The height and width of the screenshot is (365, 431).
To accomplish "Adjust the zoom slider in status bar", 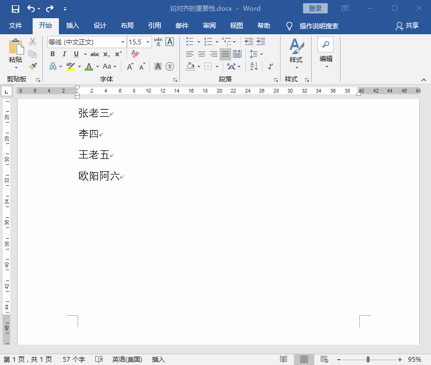I will point(367,360).
